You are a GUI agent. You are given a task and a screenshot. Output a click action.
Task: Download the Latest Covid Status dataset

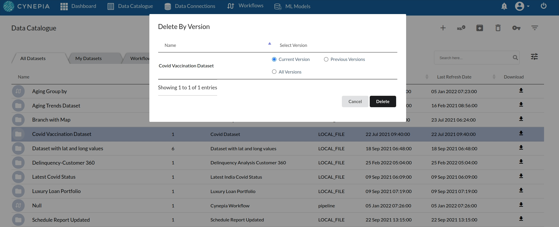(x=521, y=176)
